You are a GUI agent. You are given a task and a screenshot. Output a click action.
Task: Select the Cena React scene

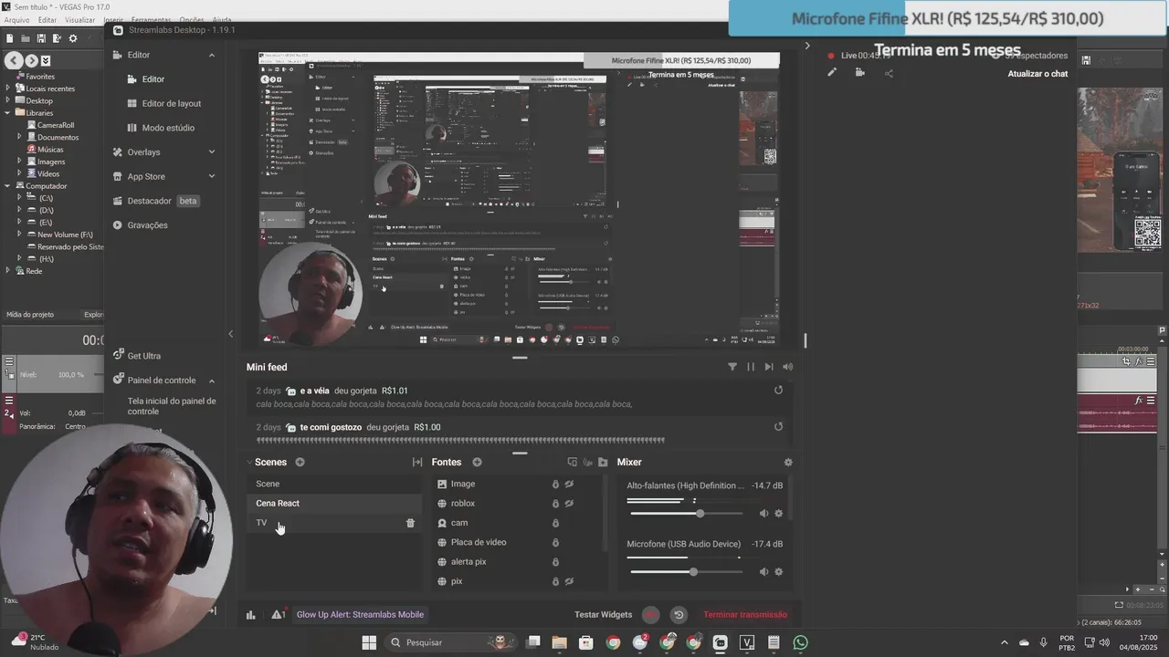[334, 504]
